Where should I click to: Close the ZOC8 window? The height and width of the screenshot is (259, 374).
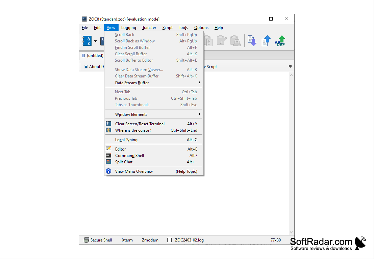point(286,19)
